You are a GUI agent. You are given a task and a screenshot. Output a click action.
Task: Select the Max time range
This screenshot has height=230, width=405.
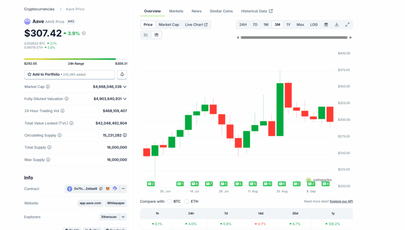[x=300, y=25]
